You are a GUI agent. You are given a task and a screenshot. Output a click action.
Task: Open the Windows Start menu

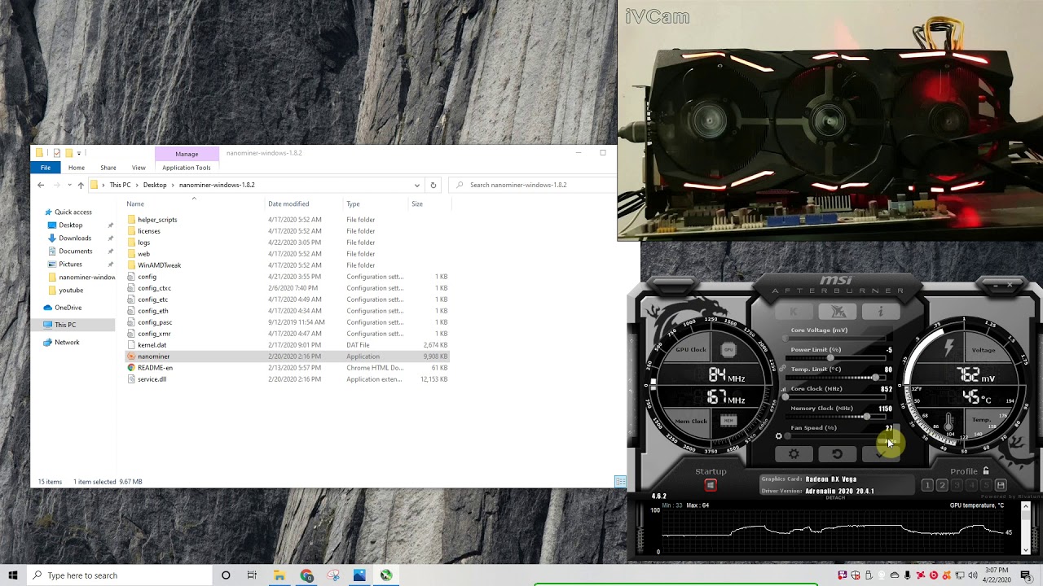click(13, 575)
